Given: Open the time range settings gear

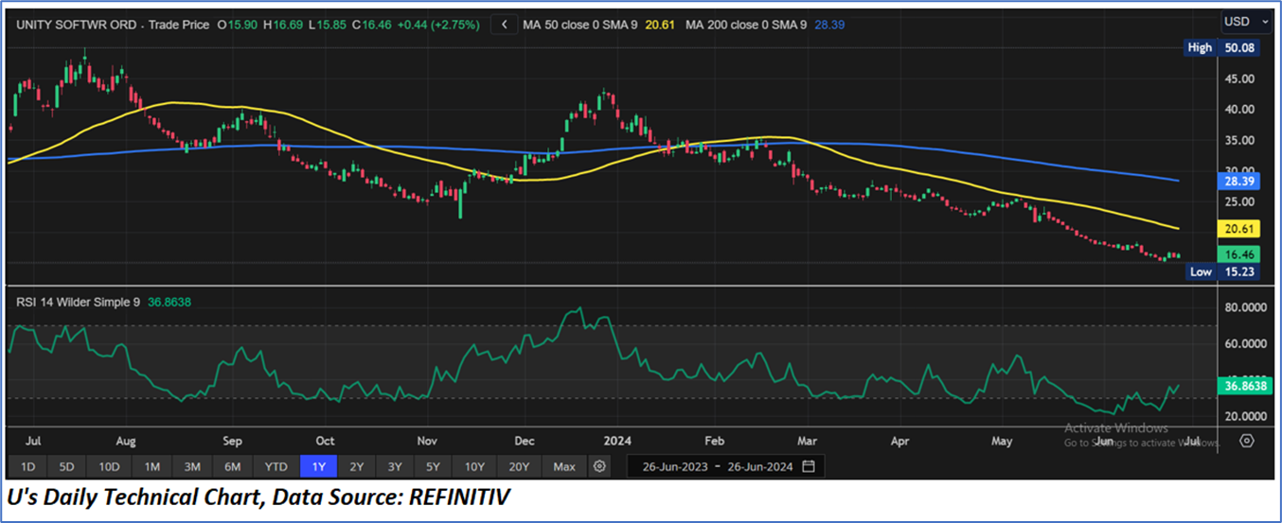Looking at the screenshot, I should (598, 466).
